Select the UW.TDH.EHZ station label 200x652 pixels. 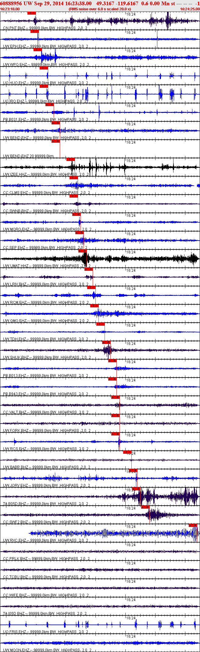tap(45, 339)
